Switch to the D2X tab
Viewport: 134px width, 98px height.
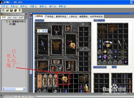[15, 17]
